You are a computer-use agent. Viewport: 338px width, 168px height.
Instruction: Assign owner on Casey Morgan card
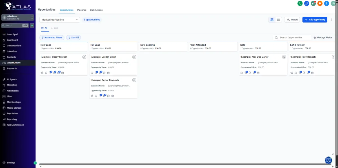pyautogui.click(x=84, y=57)
